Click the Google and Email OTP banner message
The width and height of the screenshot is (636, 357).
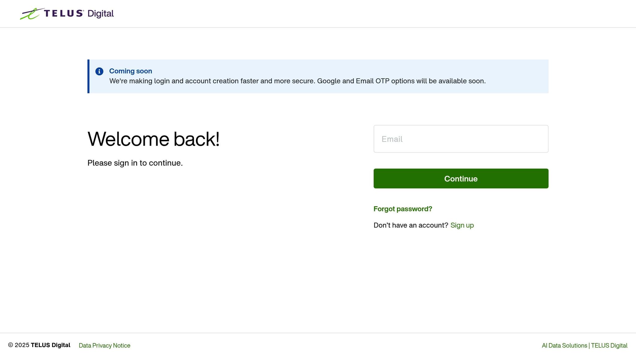[298, 81]
